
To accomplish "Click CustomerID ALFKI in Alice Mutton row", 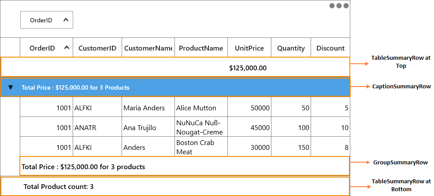I will [97, 107].
